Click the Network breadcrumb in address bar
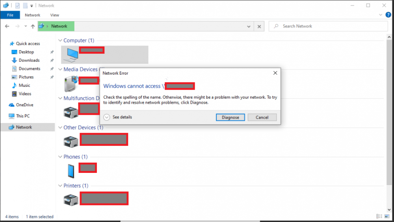The image size is (394, 222). [59, 26]
